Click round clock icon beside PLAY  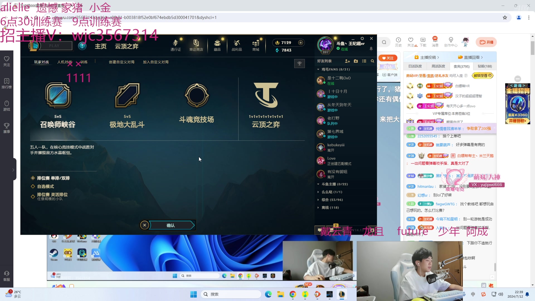click(x=82, y=46)
